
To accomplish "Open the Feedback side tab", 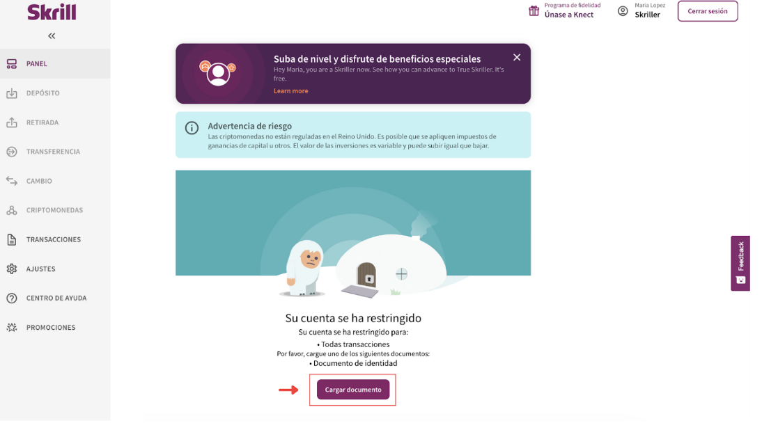I will pyautogui.click(x=740, y=263).
